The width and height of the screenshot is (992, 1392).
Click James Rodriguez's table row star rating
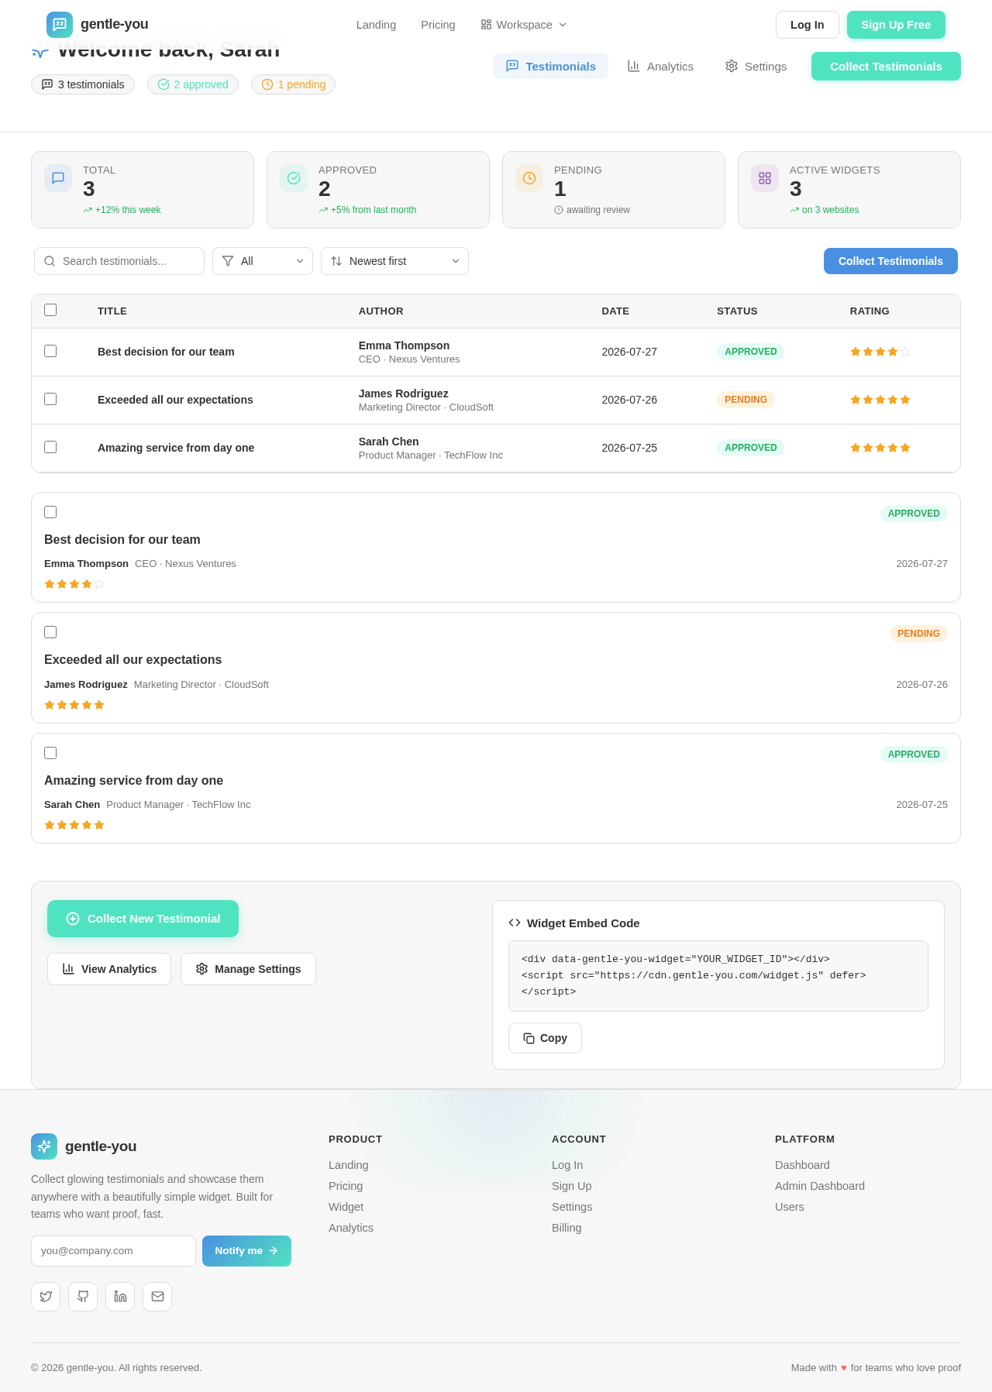(880, 400)
